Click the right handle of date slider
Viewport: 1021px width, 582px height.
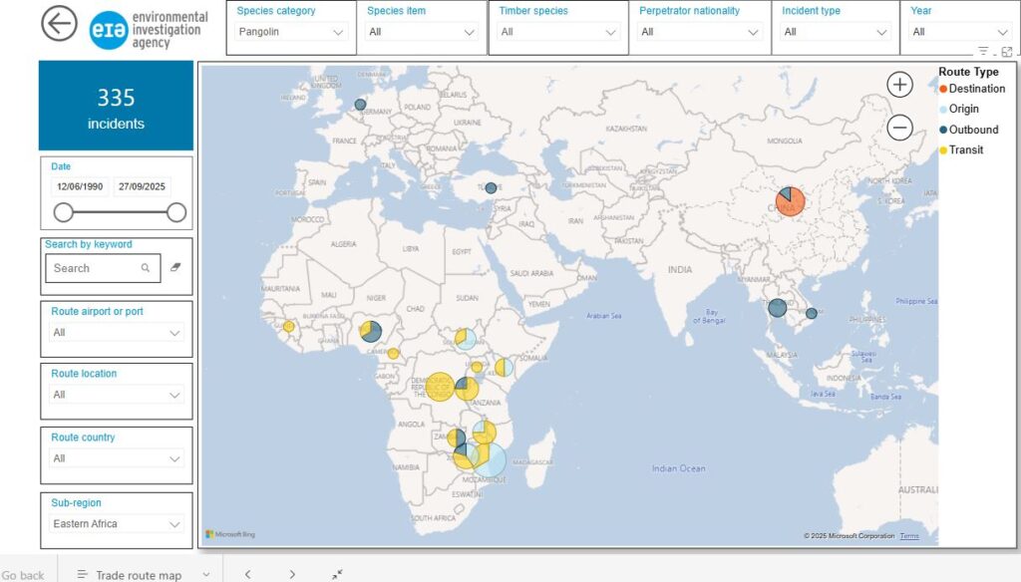176,212
